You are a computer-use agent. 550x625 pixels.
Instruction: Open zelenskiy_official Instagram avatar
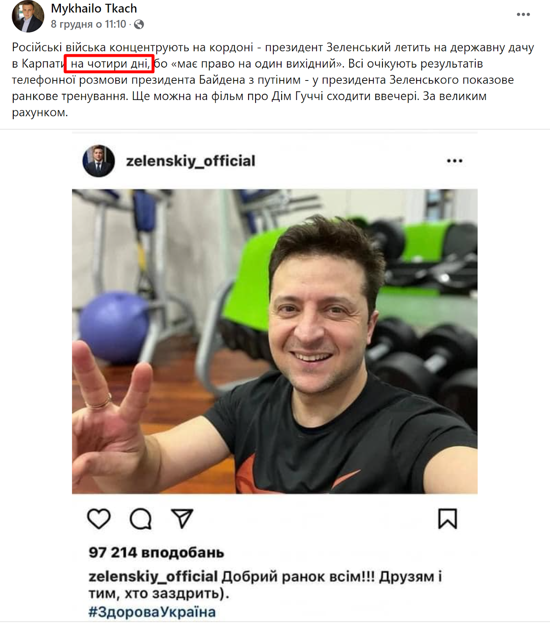tap(98, 161)
